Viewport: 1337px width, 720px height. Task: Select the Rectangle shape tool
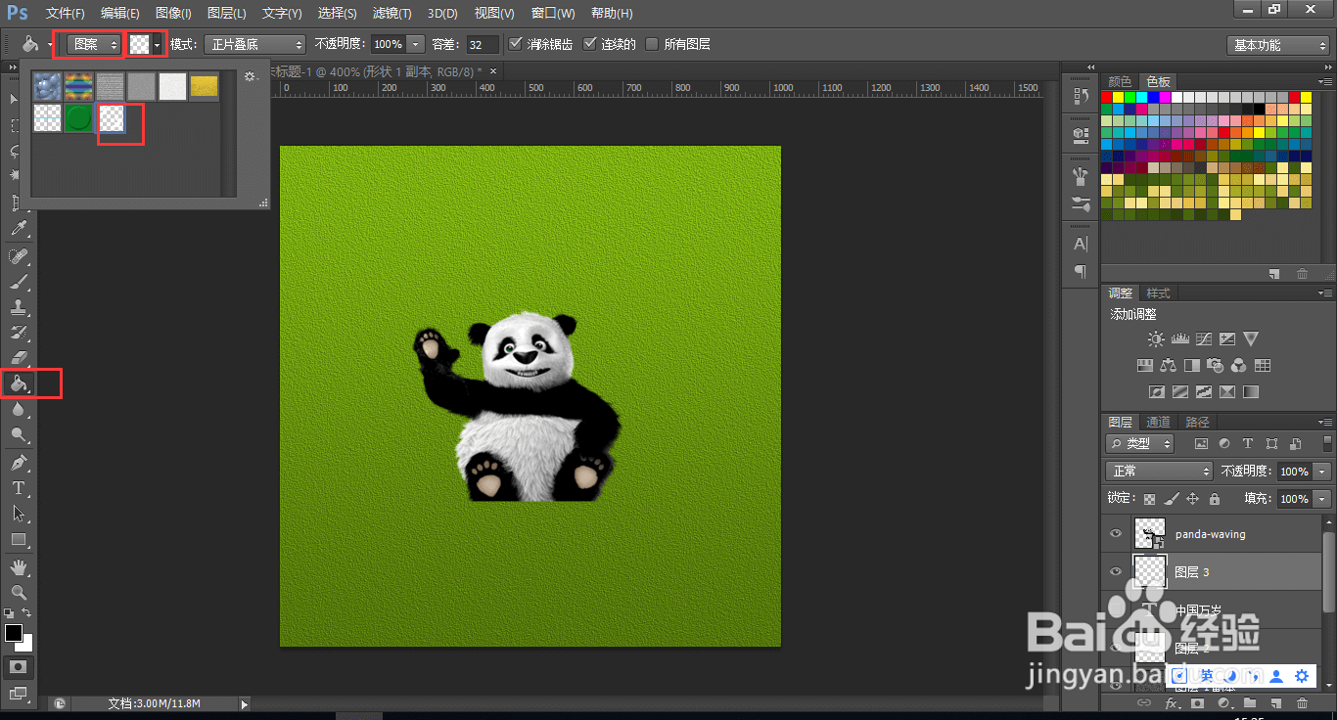pos(18,539)
